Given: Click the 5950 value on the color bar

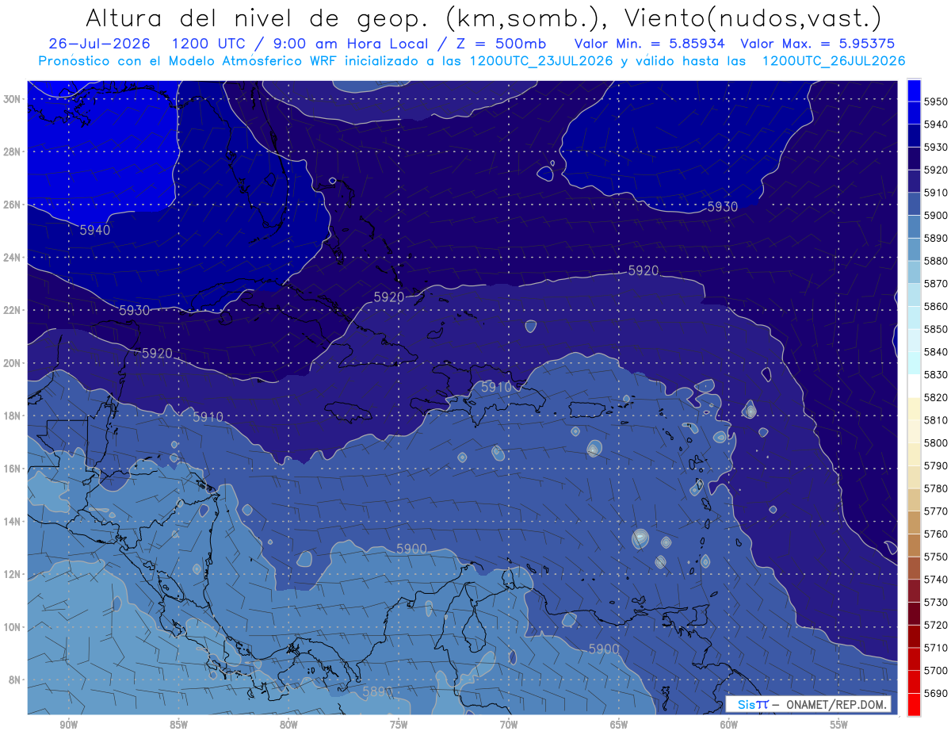Looking at the screenshot, I should coord(935,101).
